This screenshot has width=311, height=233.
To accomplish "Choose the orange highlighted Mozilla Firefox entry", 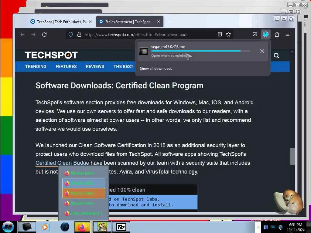I will click(x=84, y=193).
